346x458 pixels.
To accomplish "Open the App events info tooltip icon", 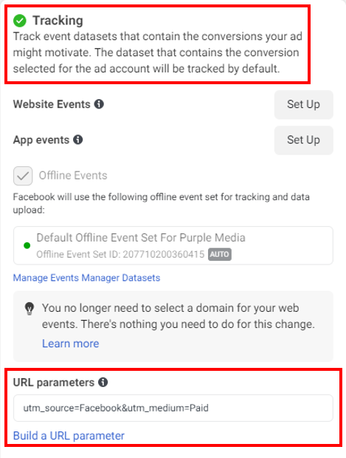I will click(78, 140).
